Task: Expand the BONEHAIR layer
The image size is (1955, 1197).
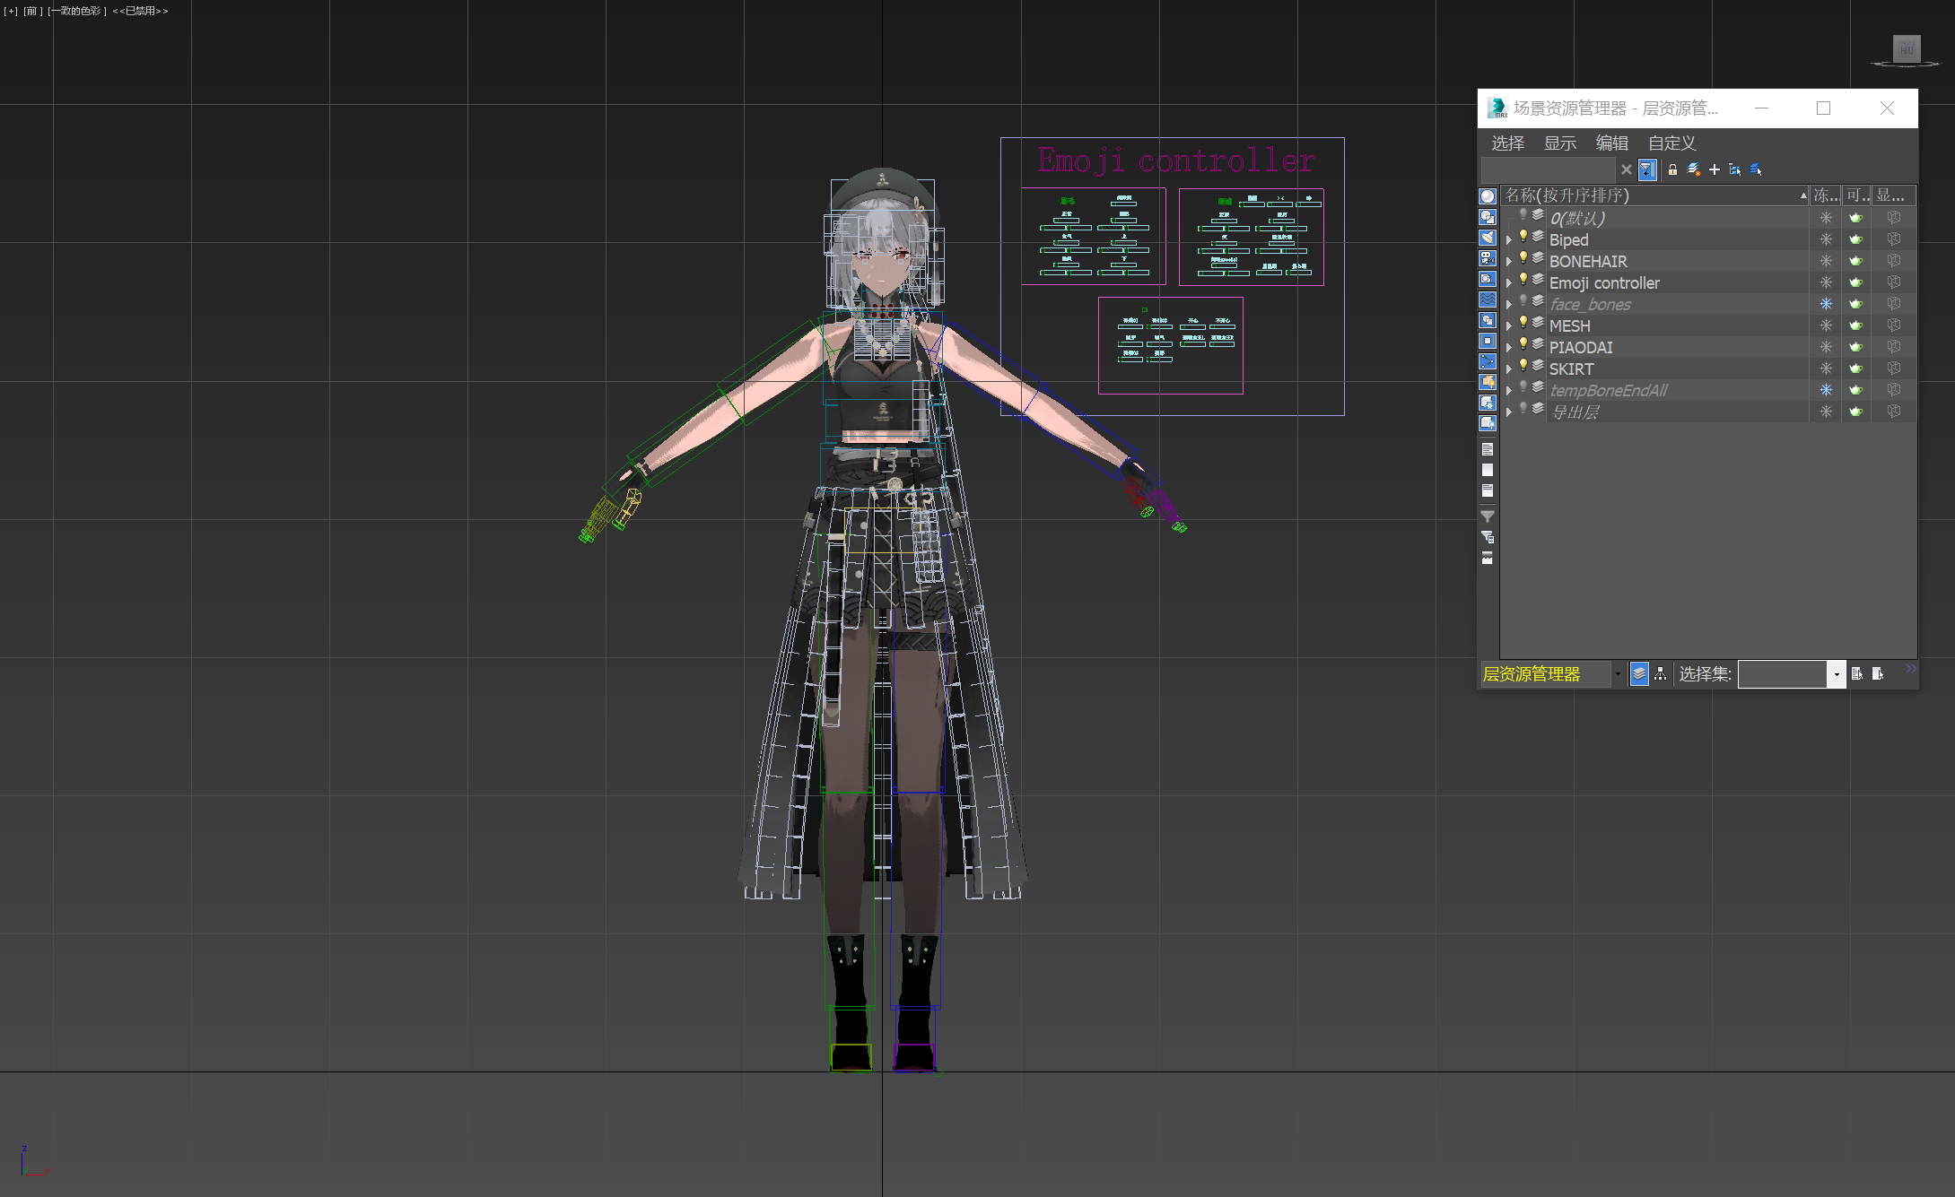Action: (1509, 262)
